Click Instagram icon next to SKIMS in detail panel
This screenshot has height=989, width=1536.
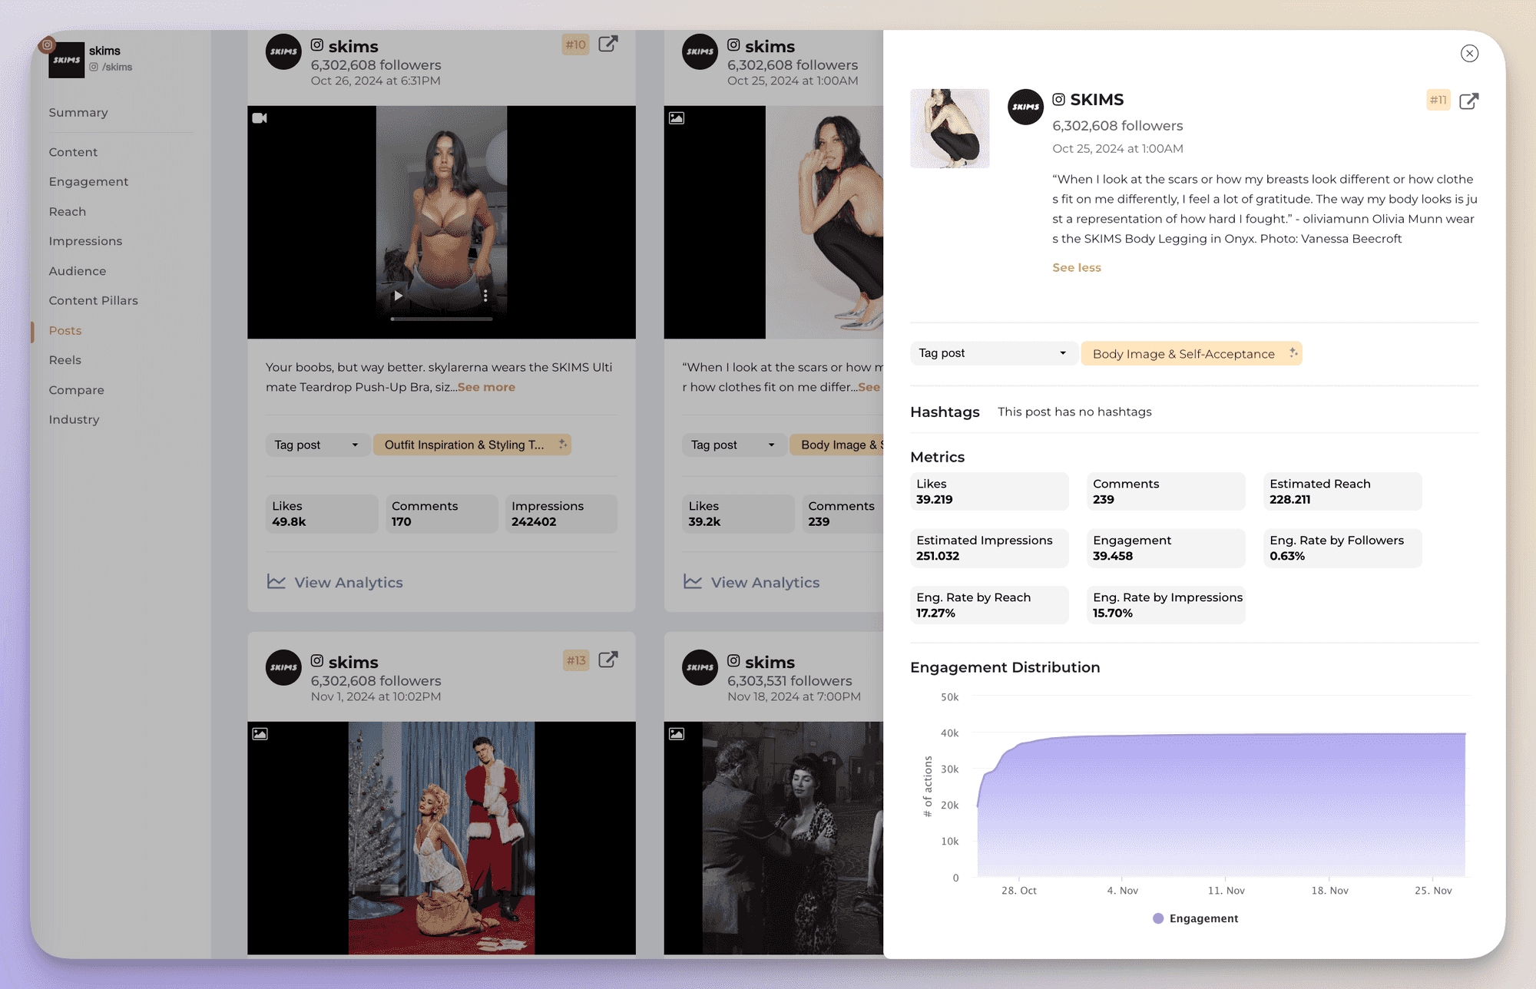pyautogui.click(x=1058, y=100)
